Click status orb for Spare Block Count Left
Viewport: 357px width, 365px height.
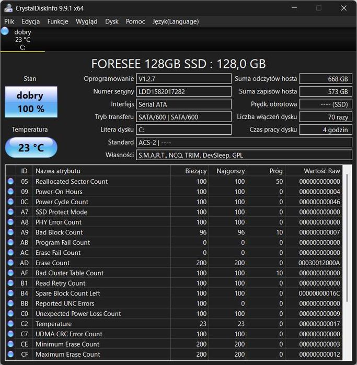point(11,293)
